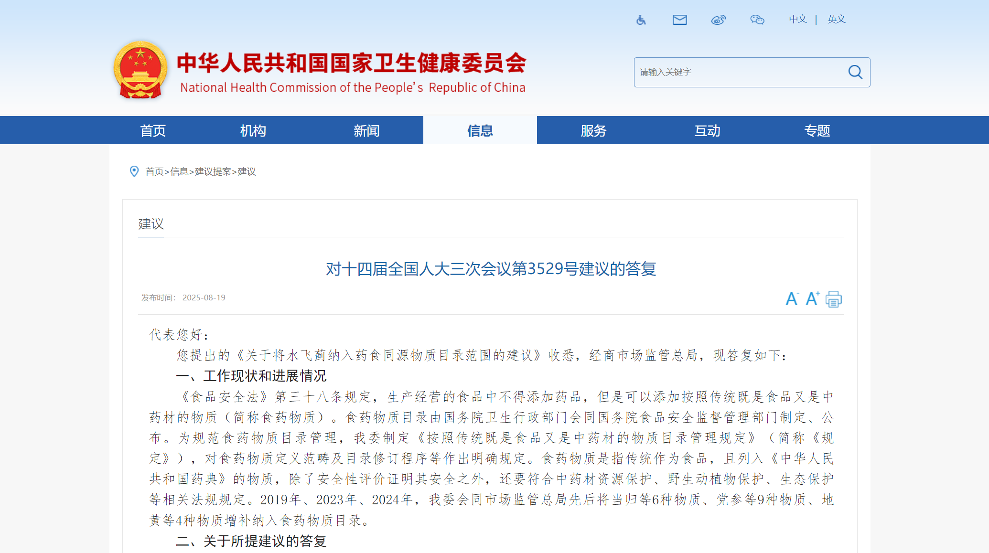Click the National Health Commission emblem logo
The height and width of the screenshot is (553, 989).
point(141,70)
